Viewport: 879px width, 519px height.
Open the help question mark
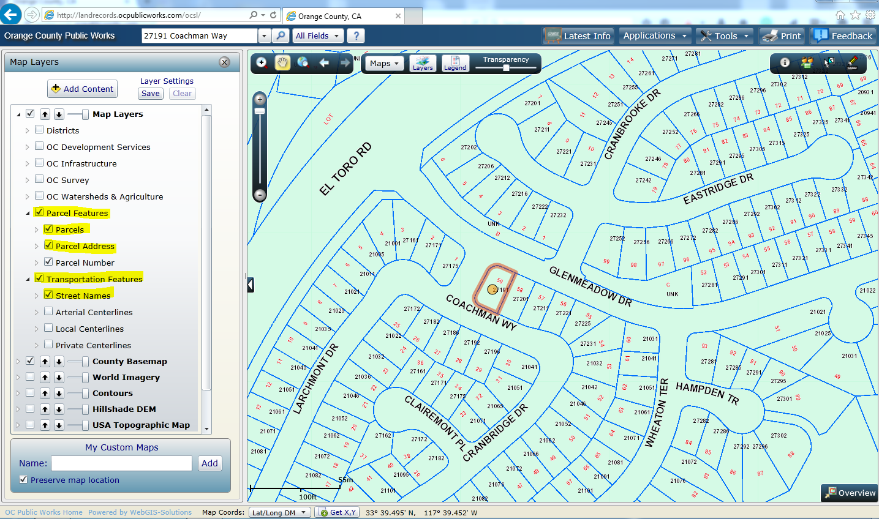point(356,36)
